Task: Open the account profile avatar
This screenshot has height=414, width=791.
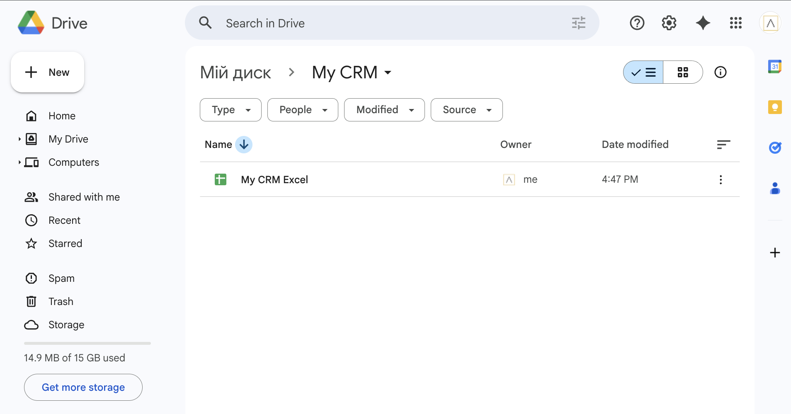Action: (x=770, y=23)
